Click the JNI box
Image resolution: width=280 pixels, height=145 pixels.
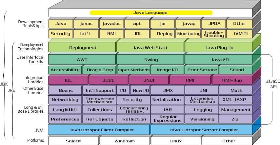(202, 90)
